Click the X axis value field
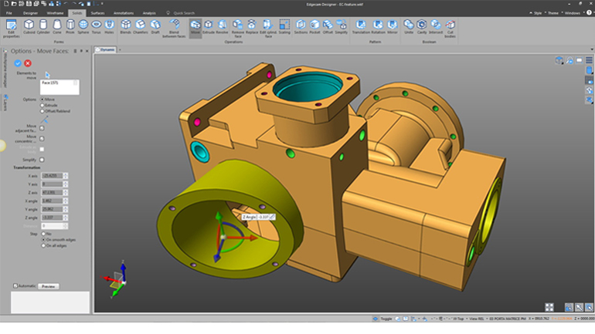 point(52,176)
